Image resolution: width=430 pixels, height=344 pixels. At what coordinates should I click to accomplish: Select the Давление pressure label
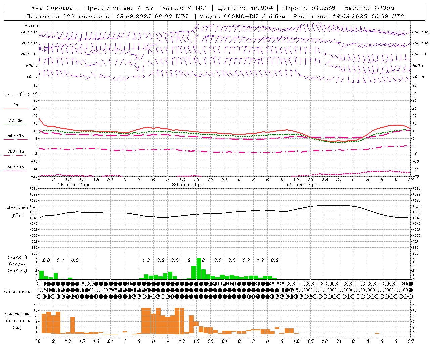pyautogui.click(x=17, y=208)
